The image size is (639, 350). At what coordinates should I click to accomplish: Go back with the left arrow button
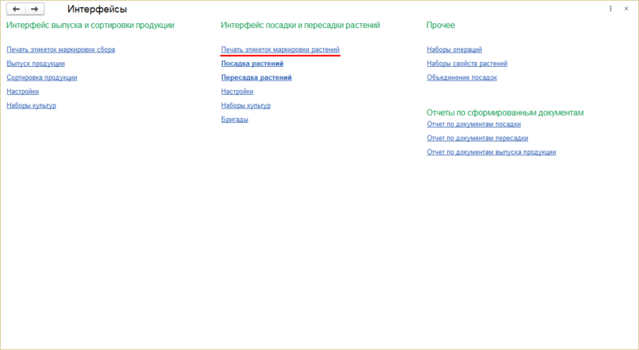tap(16, 9)
